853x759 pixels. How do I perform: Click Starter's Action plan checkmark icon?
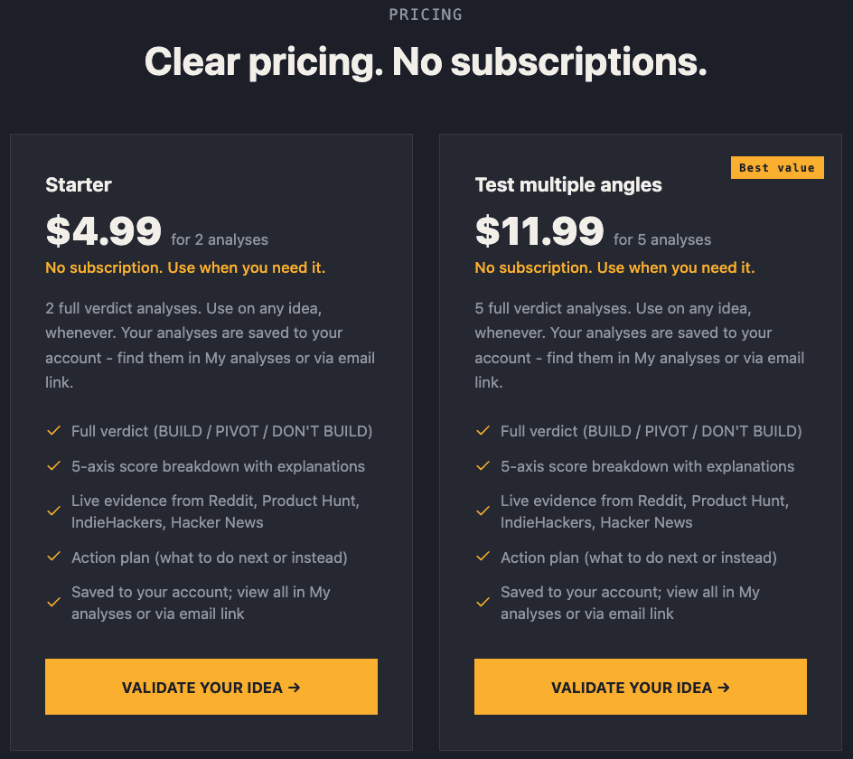pyautogui.click(x=53, y=557)
